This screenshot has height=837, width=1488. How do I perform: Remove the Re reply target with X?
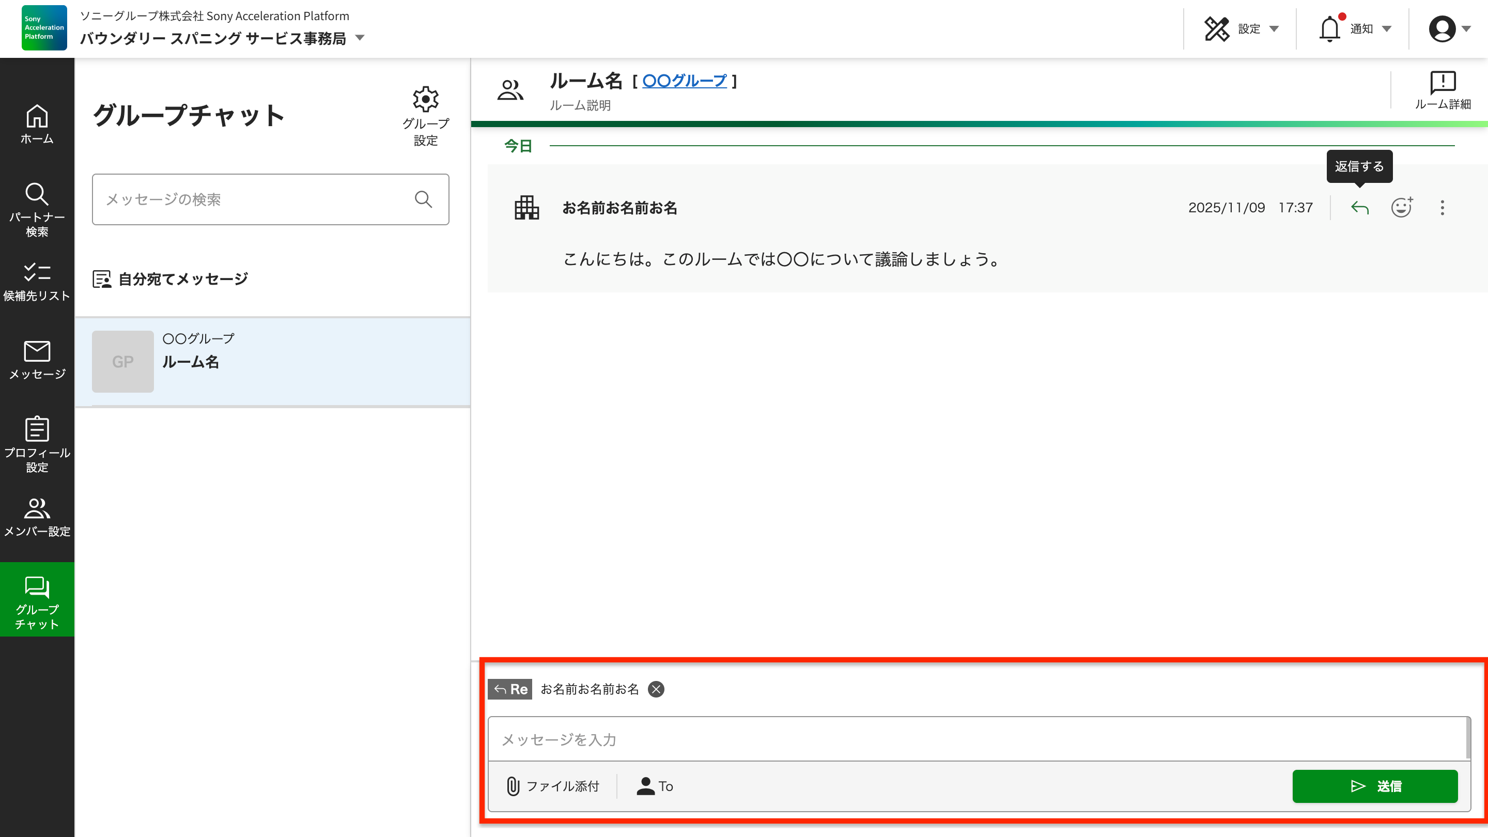coord(656,689)
